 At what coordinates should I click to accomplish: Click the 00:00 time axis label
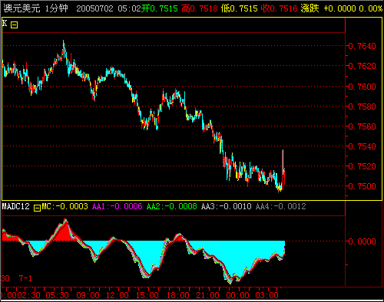click(237, 295)
